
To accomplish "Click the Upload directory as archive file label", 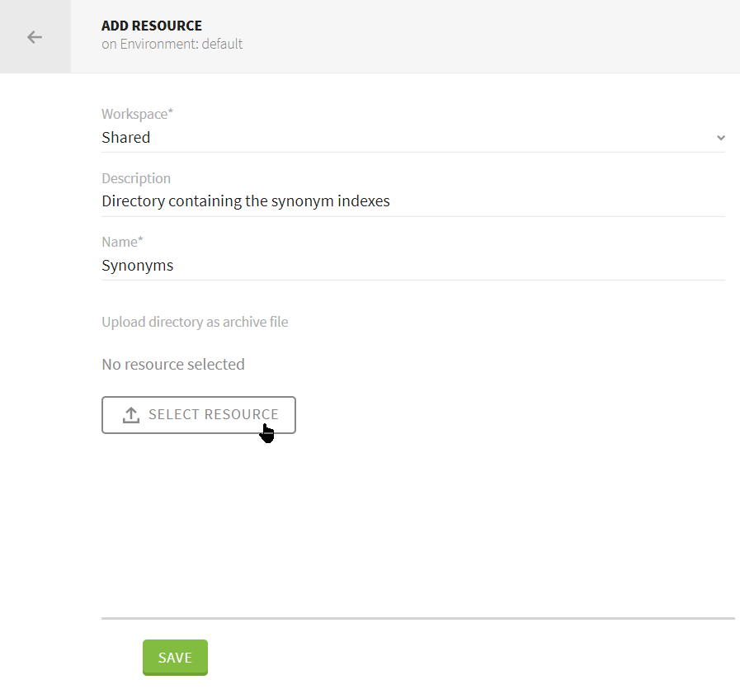I will coord(195,322).
